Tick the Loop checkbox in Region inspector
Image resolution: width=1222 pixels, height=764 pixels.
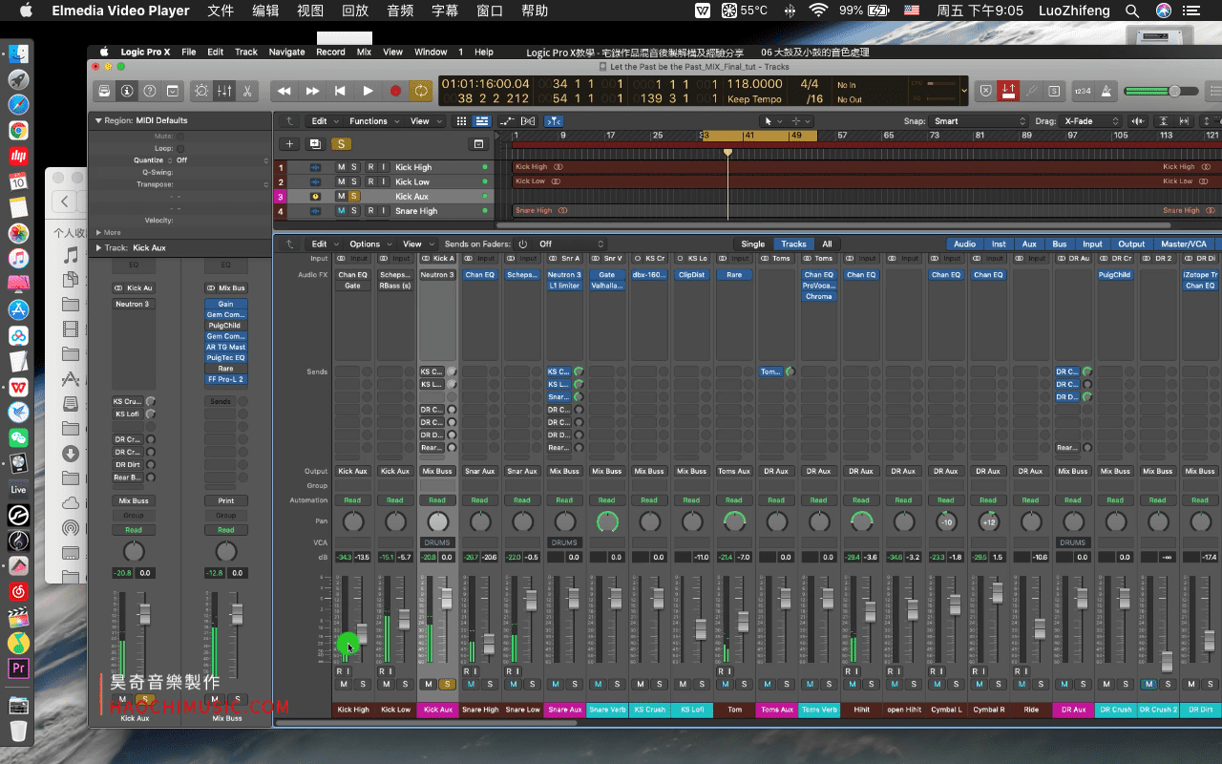180,148
